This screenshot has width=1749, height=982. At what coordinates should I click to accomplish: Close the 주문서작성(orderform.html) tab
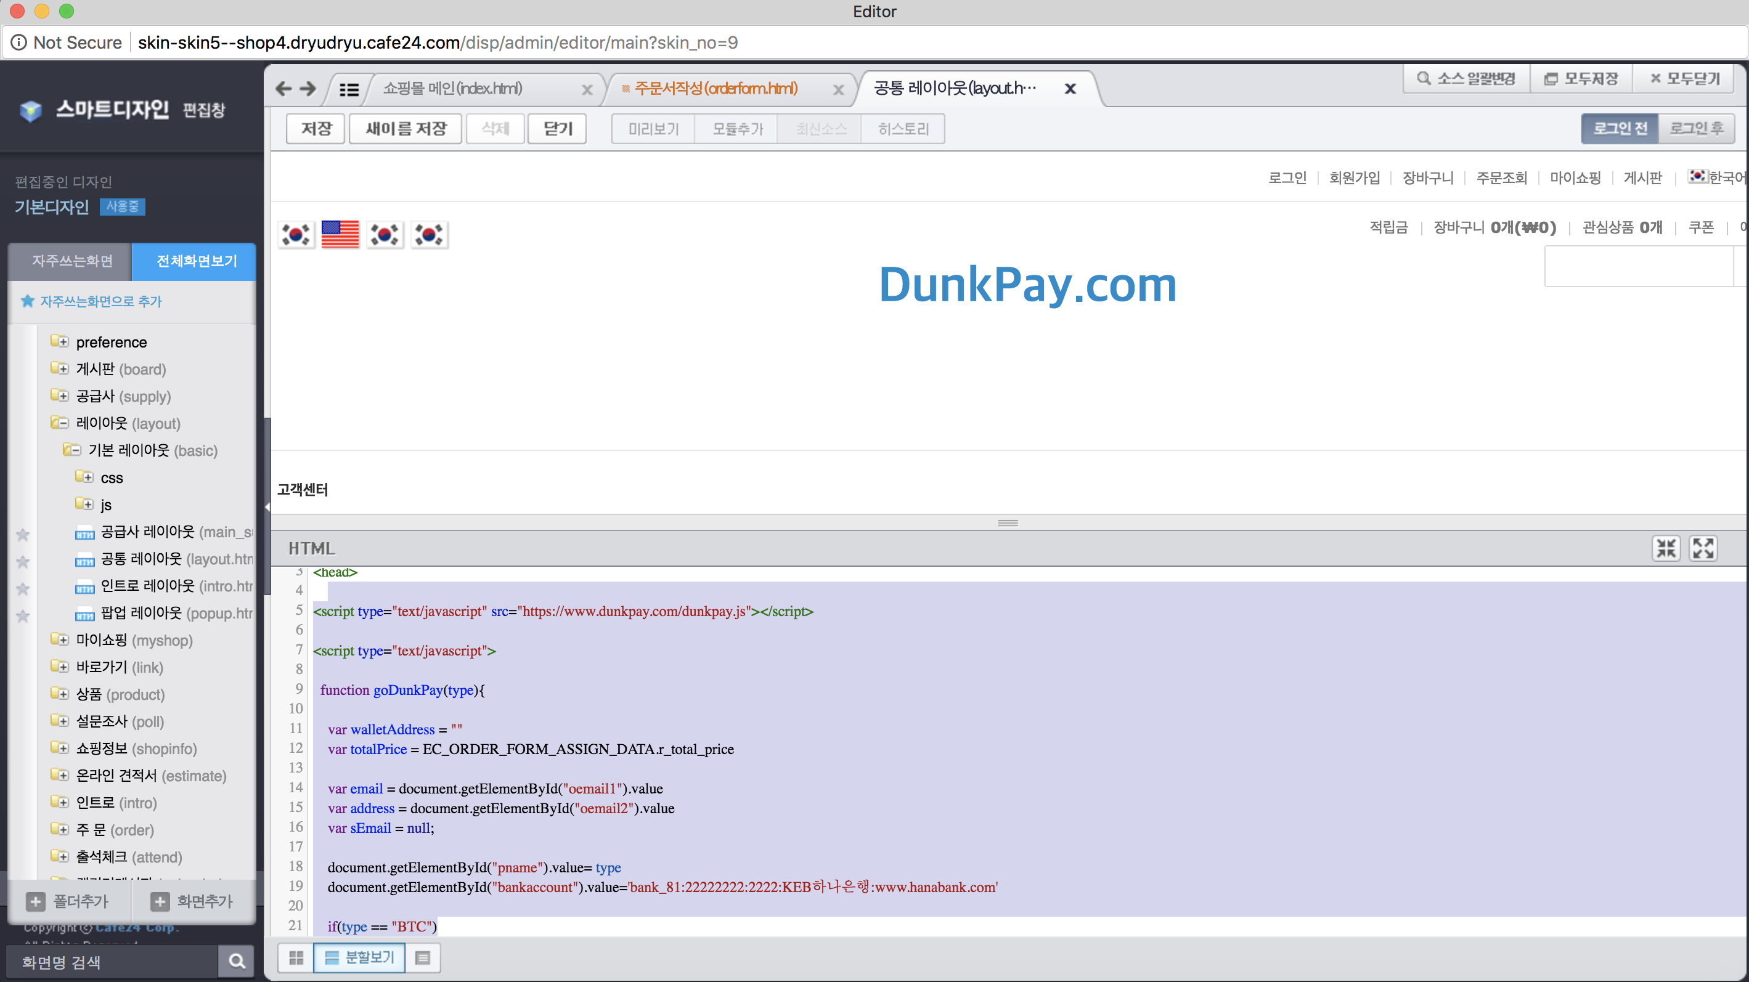pos(839,89)
